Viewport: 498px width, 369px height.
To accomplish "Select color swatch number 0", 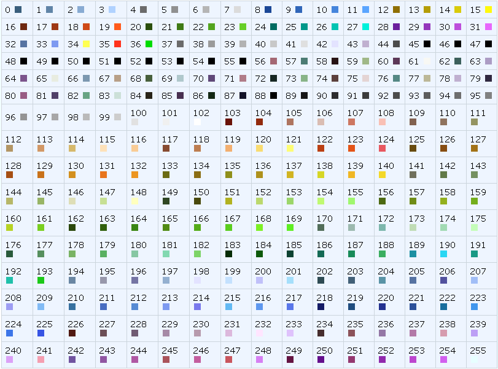I will coord(18,10).
